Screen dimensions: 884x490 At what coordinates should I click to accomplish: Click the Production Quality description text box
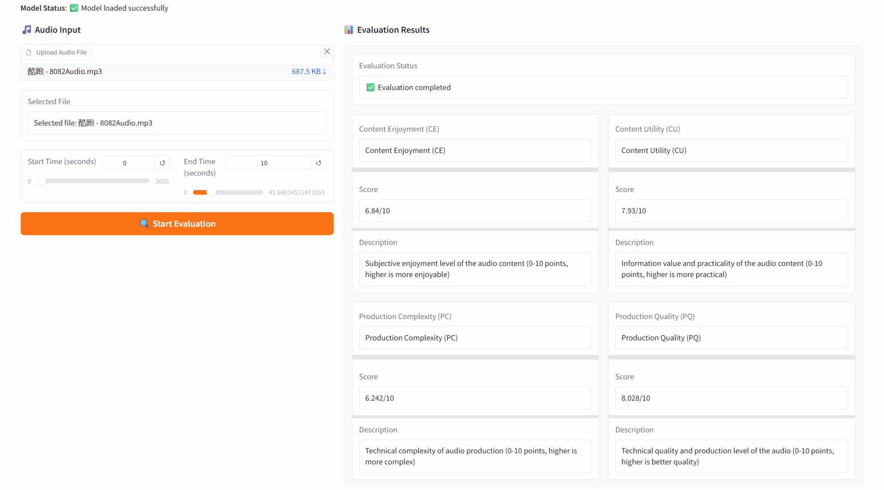(x=731, y=456)
